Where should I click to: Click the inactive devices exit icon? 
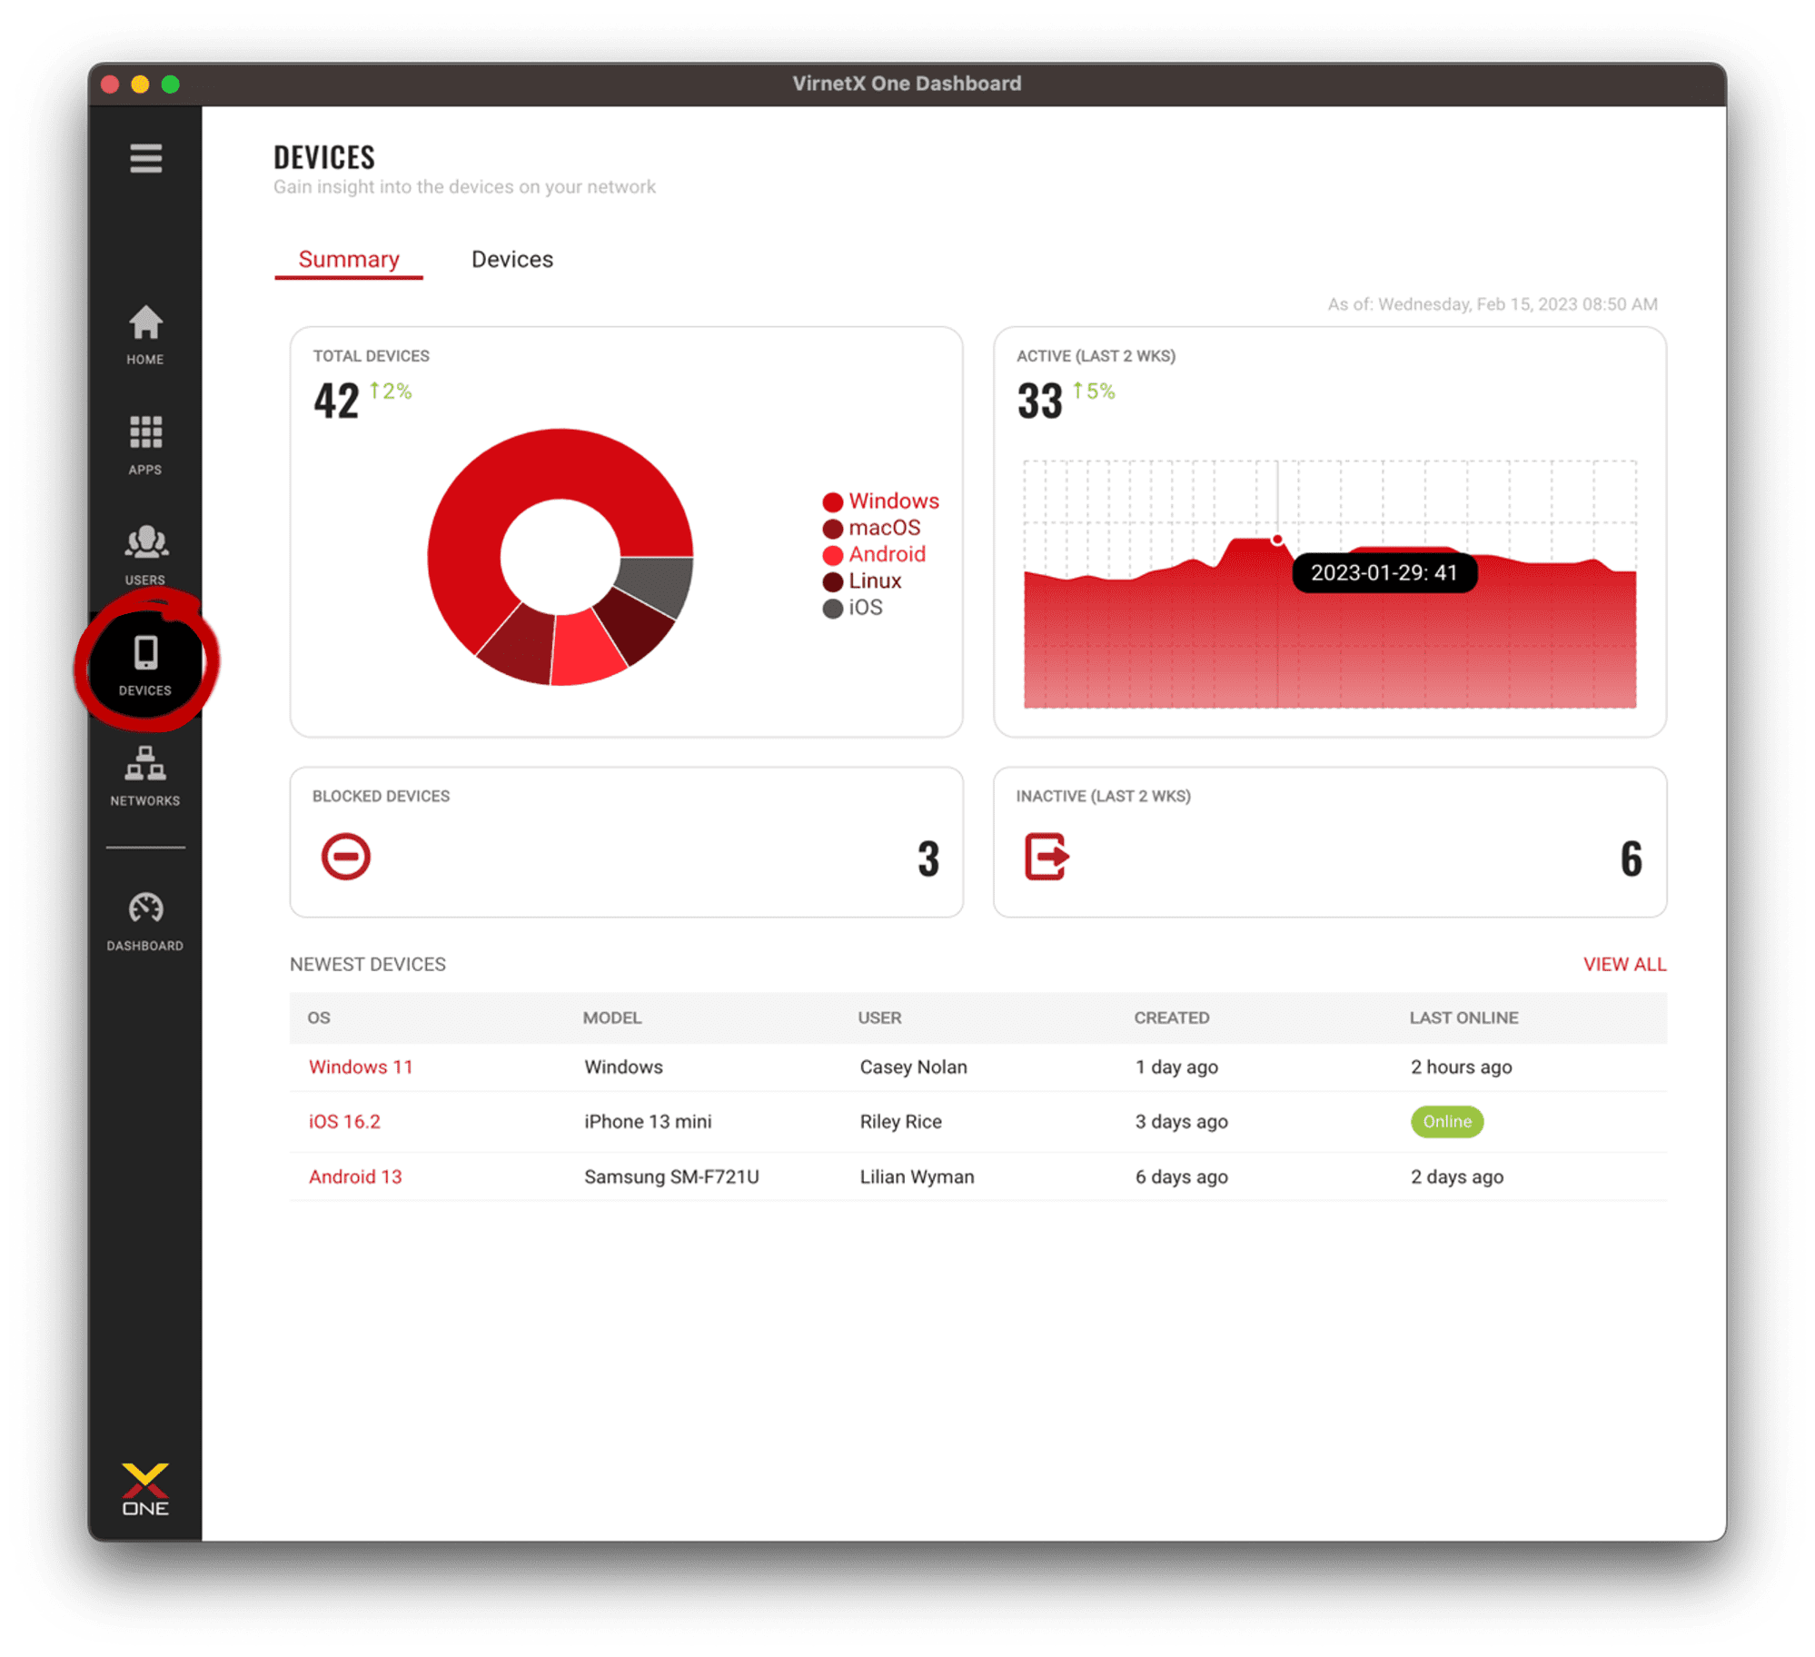click(x=1048, y=854)
